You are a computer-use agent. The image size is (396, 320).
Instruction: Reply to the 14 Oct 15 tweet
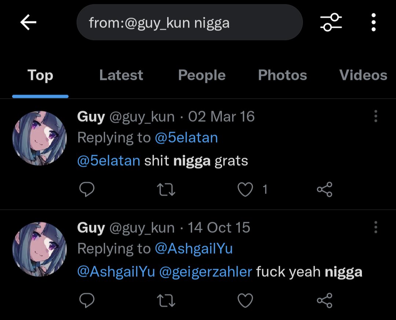pos(87,301)
